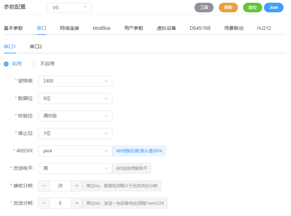Increase 发送分帧 value with plus icon

(77, 203)
